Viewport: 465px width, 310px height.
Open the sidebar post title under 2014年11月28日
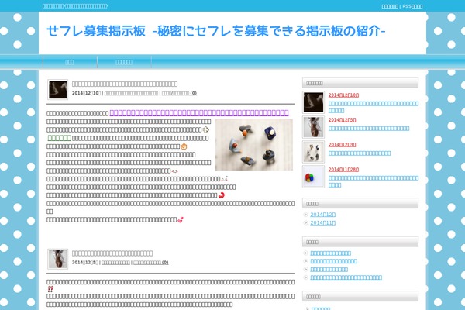tap(374, 181)
